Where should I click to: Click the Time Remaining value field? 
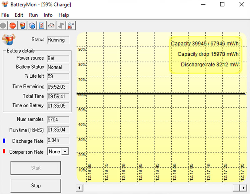coord(58,87)
